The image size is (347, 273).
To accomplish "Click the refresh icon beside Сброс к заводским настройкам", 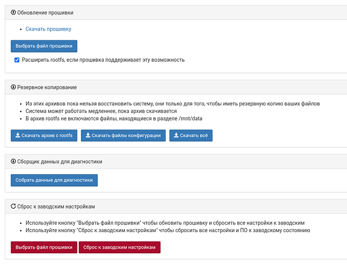I will pyautogui.click(x=13, y=206).
